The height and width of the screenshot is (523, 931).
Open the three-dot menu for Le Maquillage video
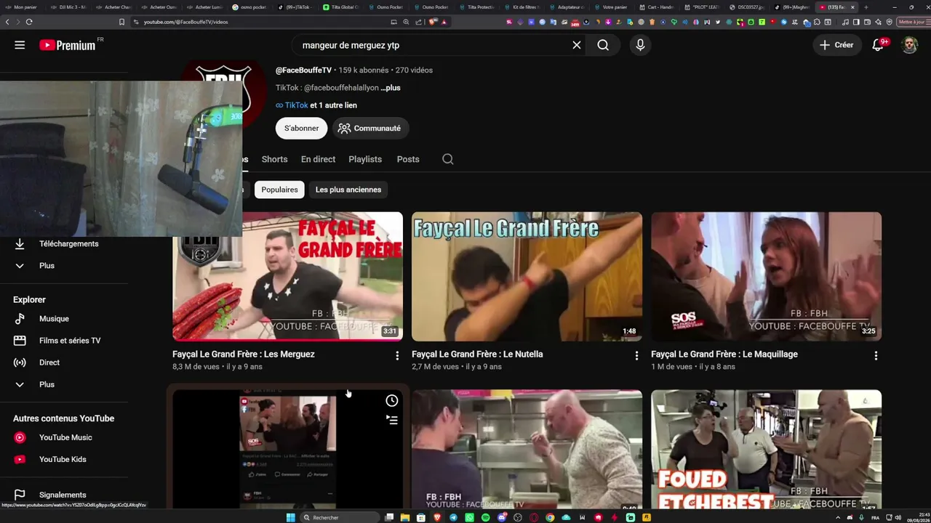(x=876, y=356)
